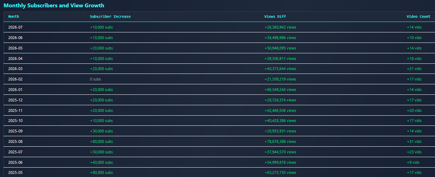The image size is (435, 177).
Task: Click +14 vids in the 2026-07 row
Action: (414, 27)
